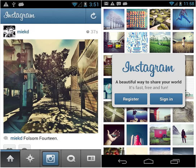Tap miekd's profile avatar photo
Image resolution: width=196 pixels, height=168 pixels.
tap(9, 31)
